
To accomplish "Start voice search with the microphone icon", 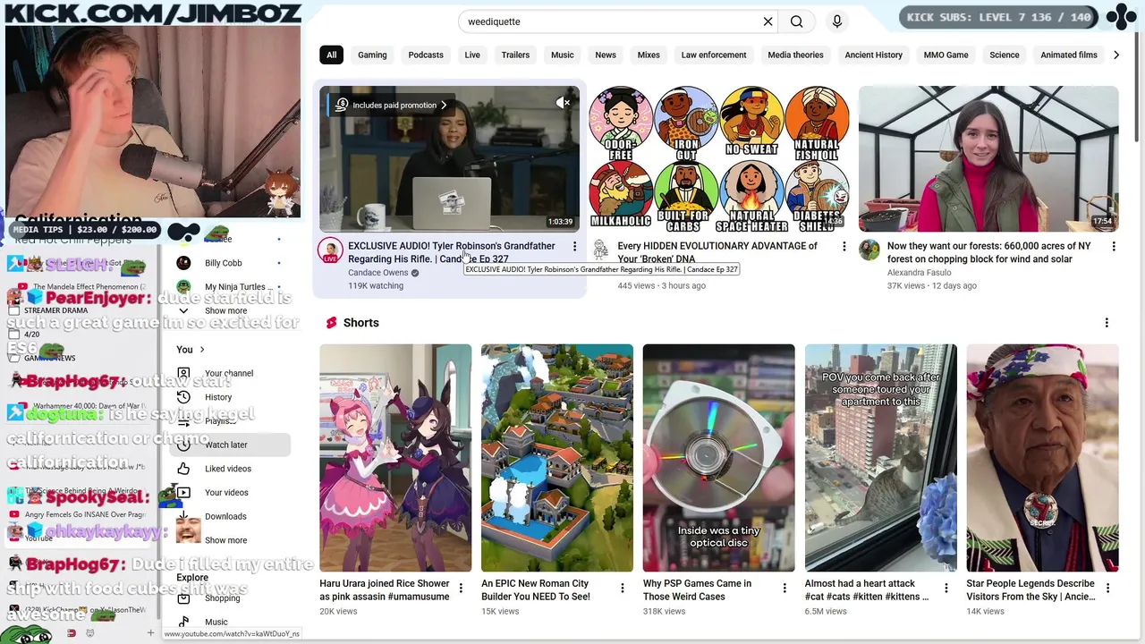I will pos(837,21).
